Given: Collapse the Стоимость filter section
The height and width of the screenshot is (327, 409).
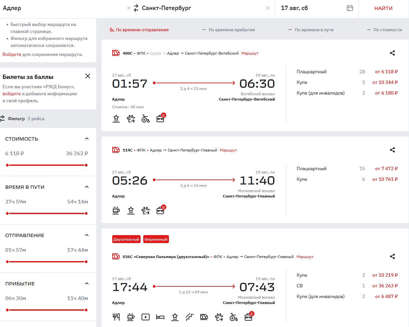Looking at the screenshot, I should click(87, 139).
